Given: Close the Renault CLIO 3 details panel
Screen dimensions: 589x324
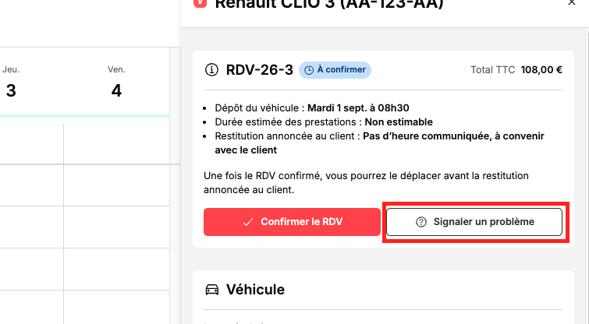Looking at the screenshot, I should [x=572, y=2].
